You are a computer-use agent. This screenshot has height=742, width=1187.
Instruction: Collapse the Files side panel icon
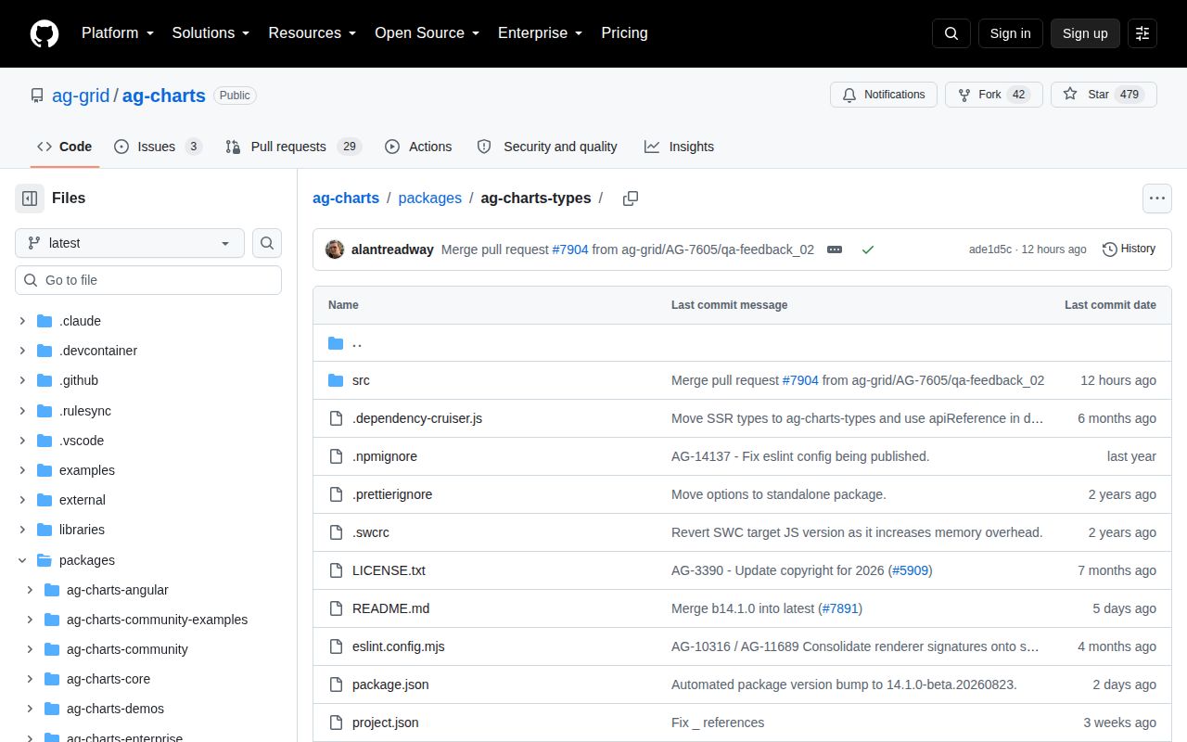30,198
